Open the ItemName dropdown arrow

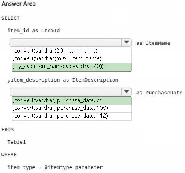pos(127,42)
